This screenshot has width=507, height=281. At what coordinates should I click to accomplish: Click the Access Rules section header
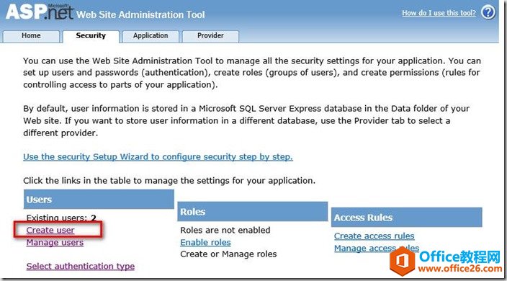pyautogui.click(x=406, y=218)
